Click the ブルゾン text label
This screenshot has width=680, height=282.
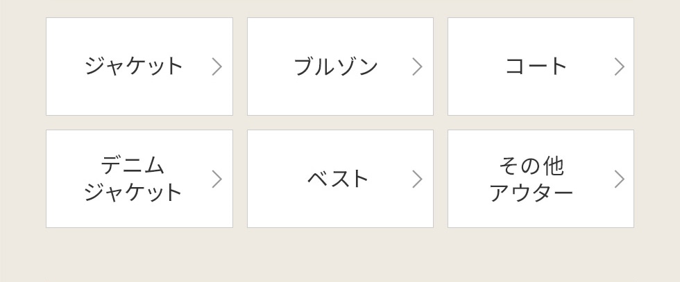click(x=336, y=67)
